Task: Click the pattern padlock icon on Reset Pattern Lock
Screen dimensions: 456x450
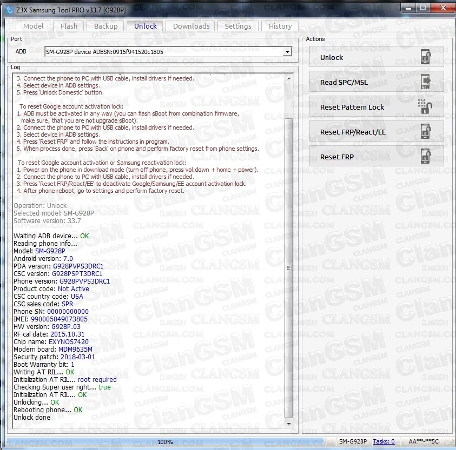Action: (425, 106)
